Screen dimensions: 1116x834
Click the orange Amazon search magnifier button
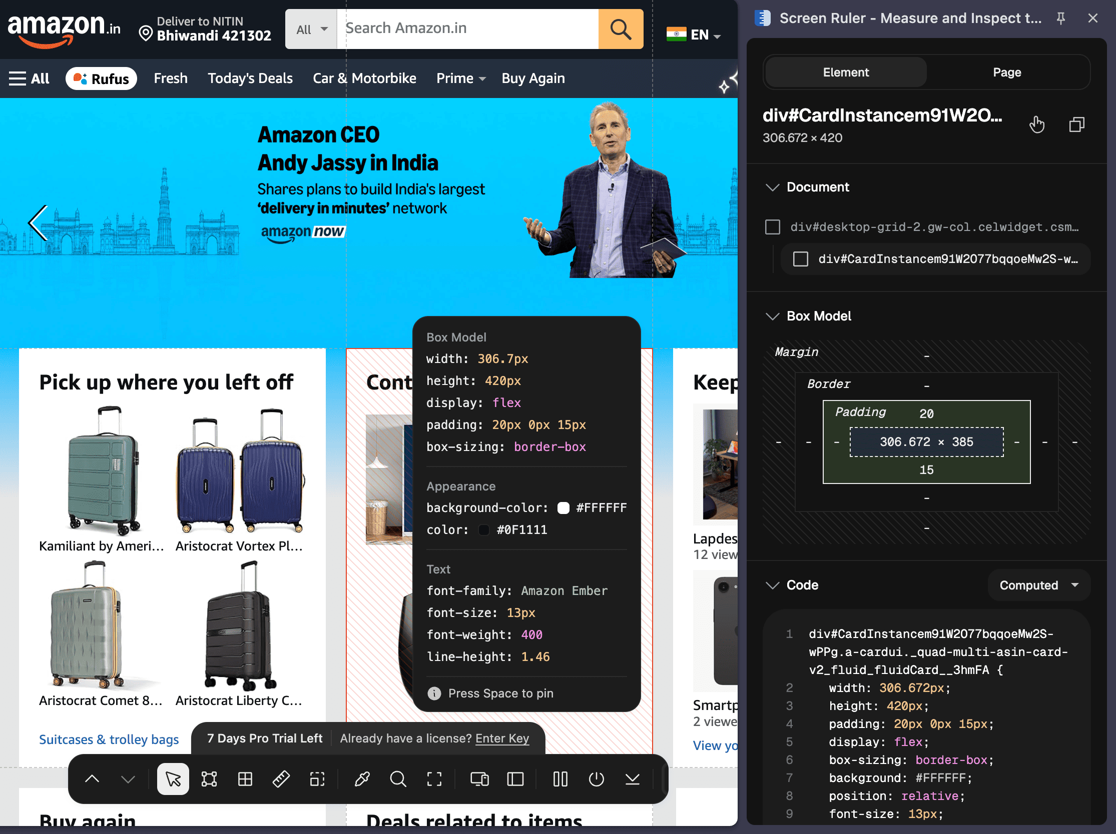[621, 28]
